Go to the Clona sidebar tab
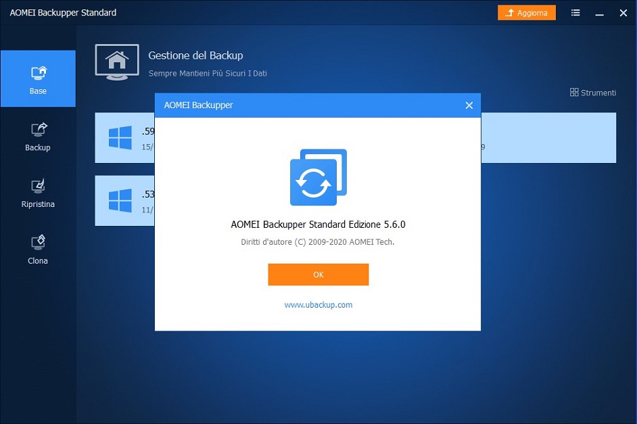The height and width of the screenshot is (424, 637). (x=38, y=250)
